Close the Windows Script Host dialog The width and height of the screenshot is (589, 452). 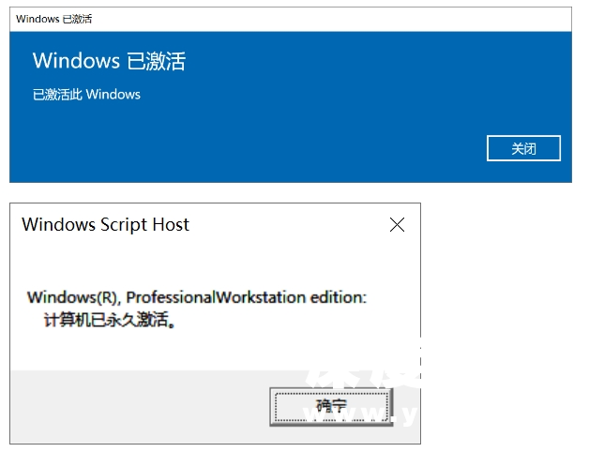(397, 225)
